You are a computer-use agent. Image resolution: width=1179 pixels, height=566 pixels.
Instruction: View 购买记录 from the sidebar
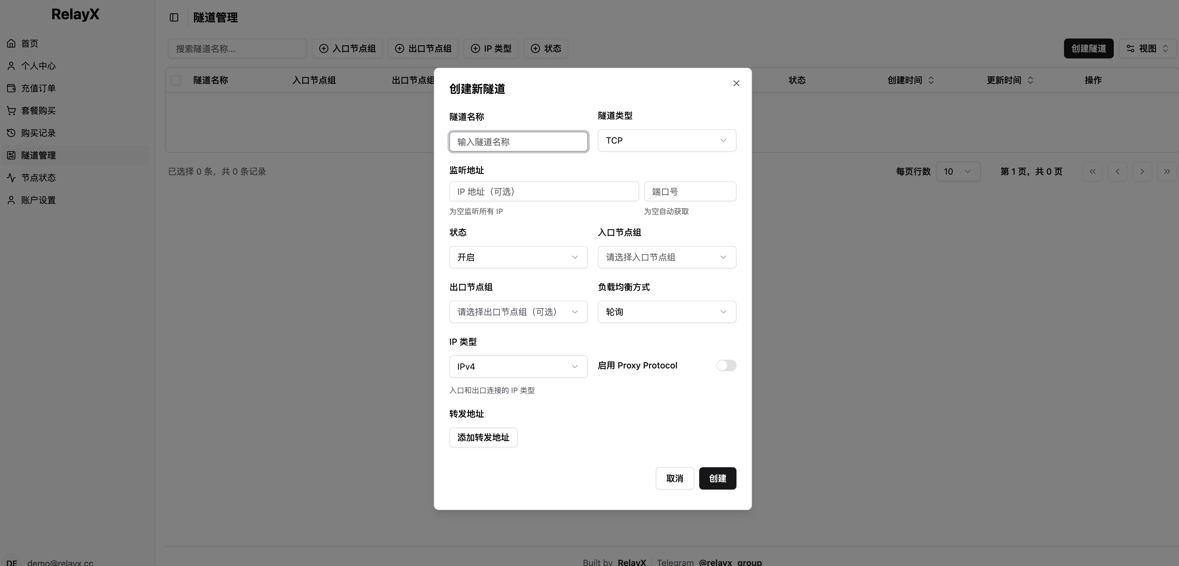(39, 133)
